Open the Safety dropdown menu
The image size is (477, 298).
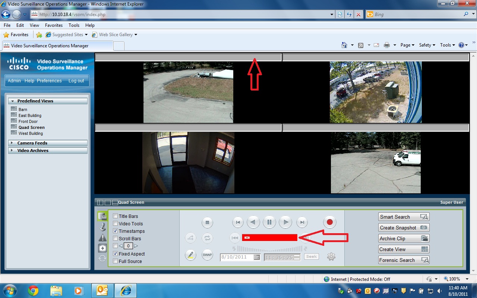pos(427,45)
